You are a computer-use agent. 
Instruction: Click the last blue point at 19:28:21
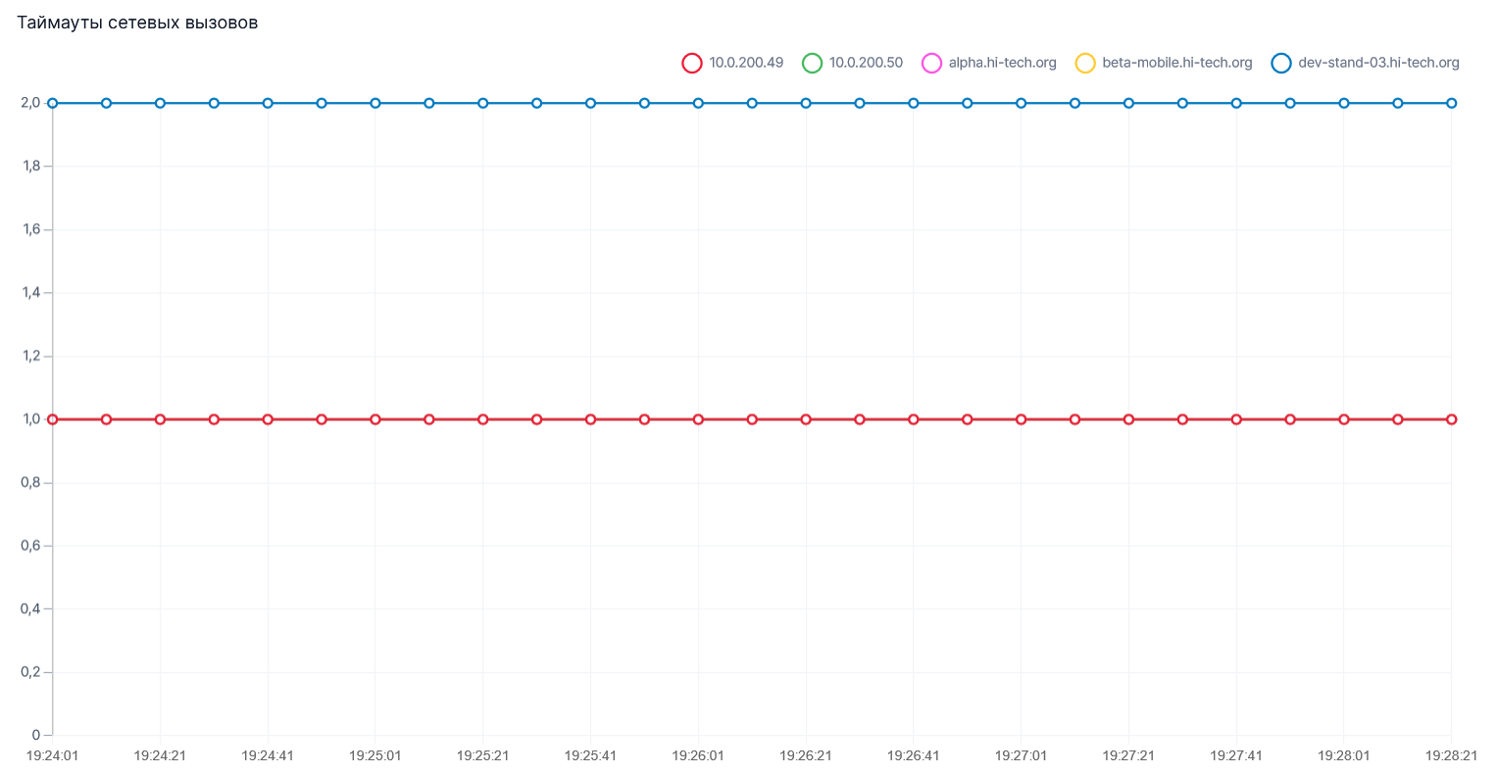[1451, 103]
